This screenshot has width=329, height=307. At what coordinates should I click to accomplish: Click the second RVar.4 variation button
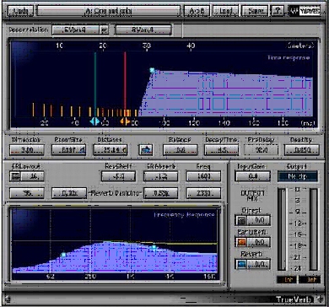click(x=143, y=30)
